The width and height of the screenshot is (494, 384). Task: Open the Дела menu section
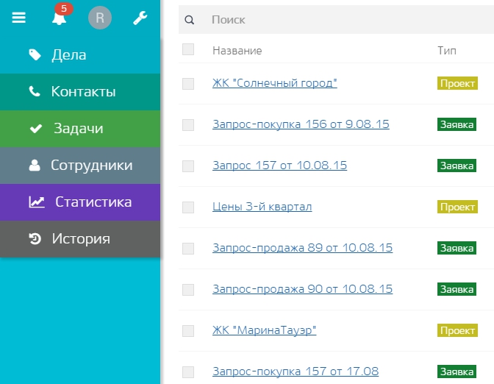click(80, 55)
